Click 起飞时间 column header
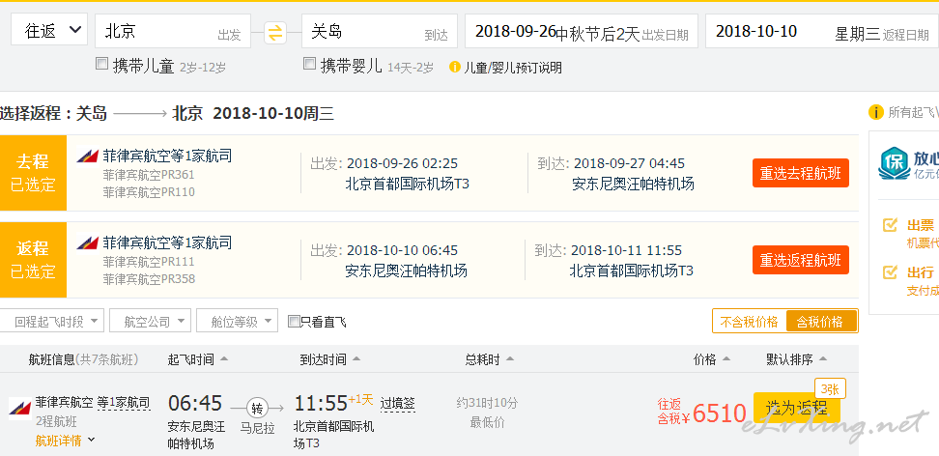The width and height of the screenshot is (939, 456). tap(191, 359)
